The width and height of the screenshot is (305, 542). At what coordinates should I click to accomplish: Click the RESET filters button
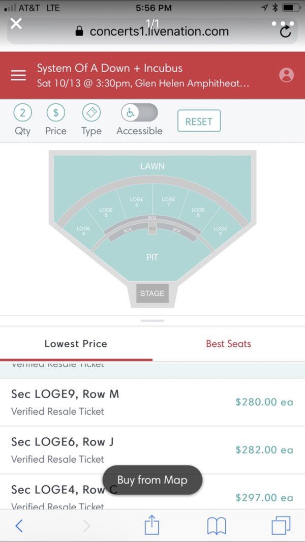(x=199, y=121)
